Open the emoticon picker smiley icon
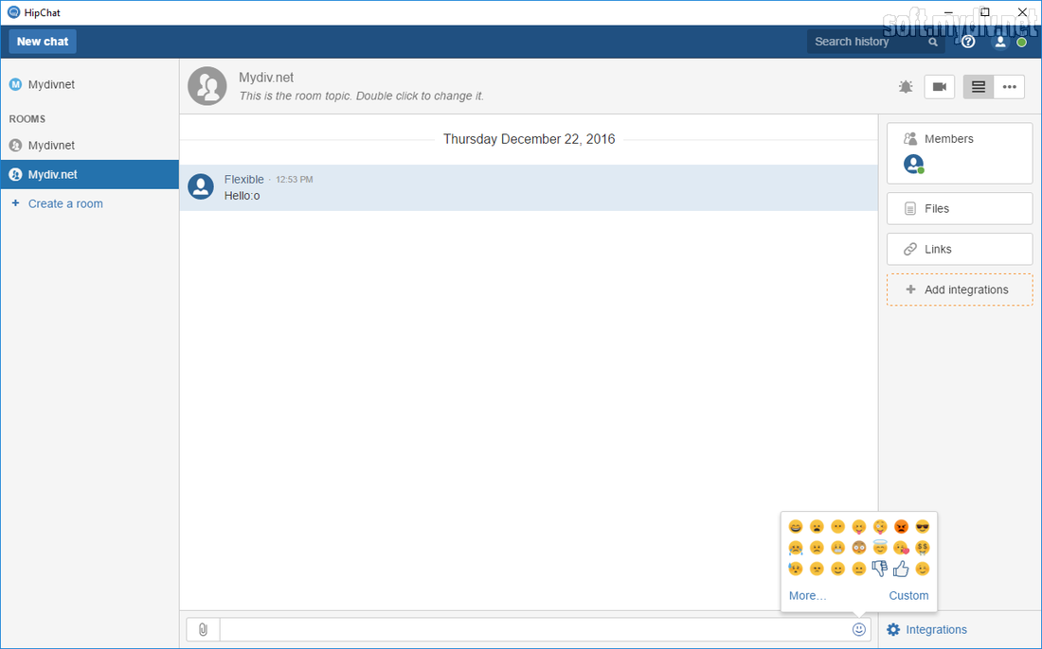The height and width of the screenshot is (649, 1042). pos(859,629)
